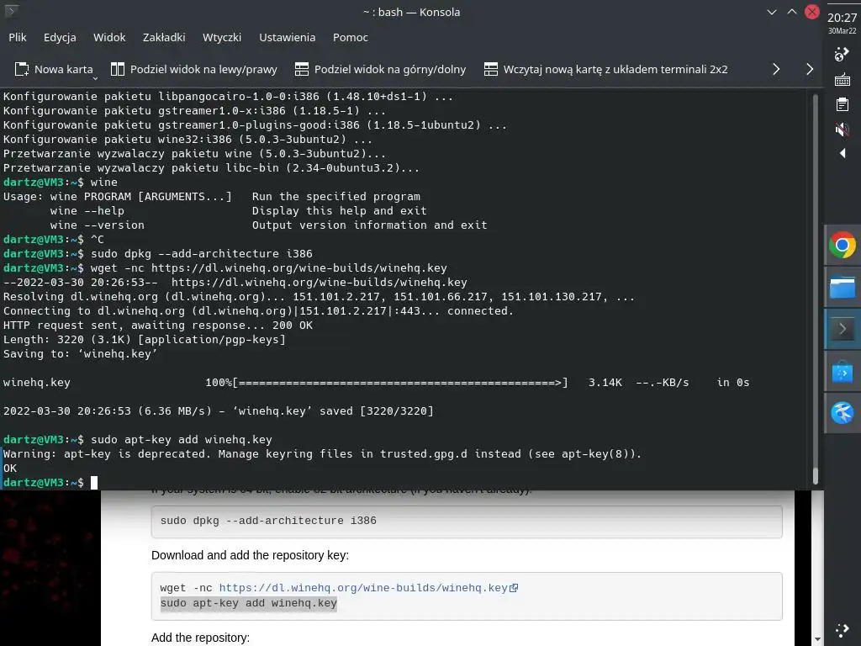Open the Widok menu
Screen dimensions: 861x646
(x=109, y=37)
